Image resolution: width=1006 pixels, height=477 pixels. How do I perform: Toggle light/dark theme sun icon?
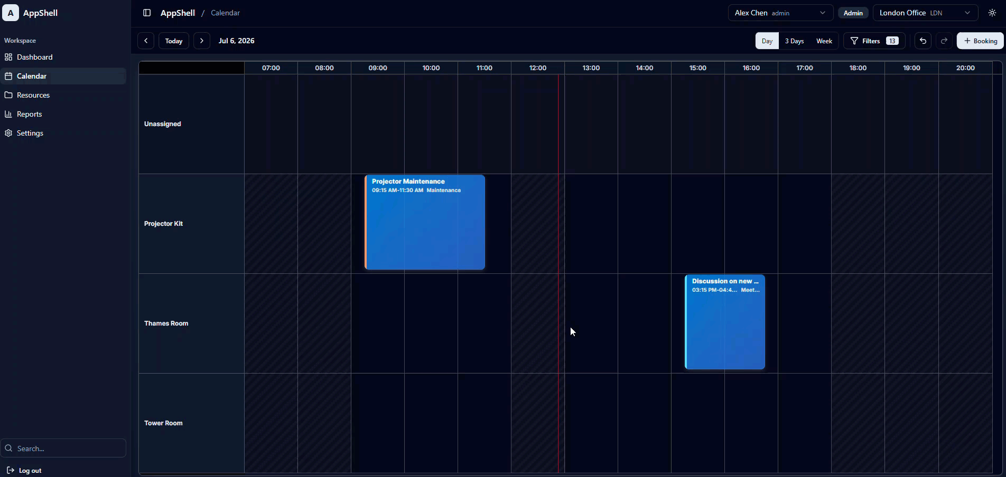pos(992,13)
